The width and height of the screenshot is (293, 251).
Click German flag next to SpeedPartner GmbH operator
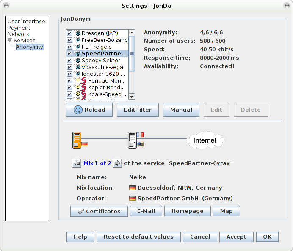tap(132, 199)
